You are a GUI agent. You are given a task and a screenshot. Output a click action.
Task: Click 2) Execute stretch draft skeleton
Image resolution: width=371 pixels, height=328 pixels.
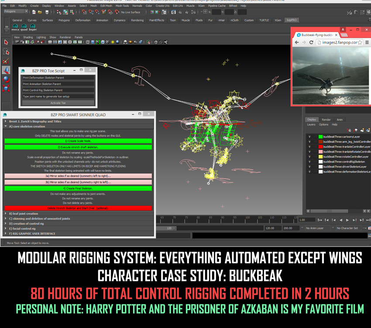click(78, 147)
